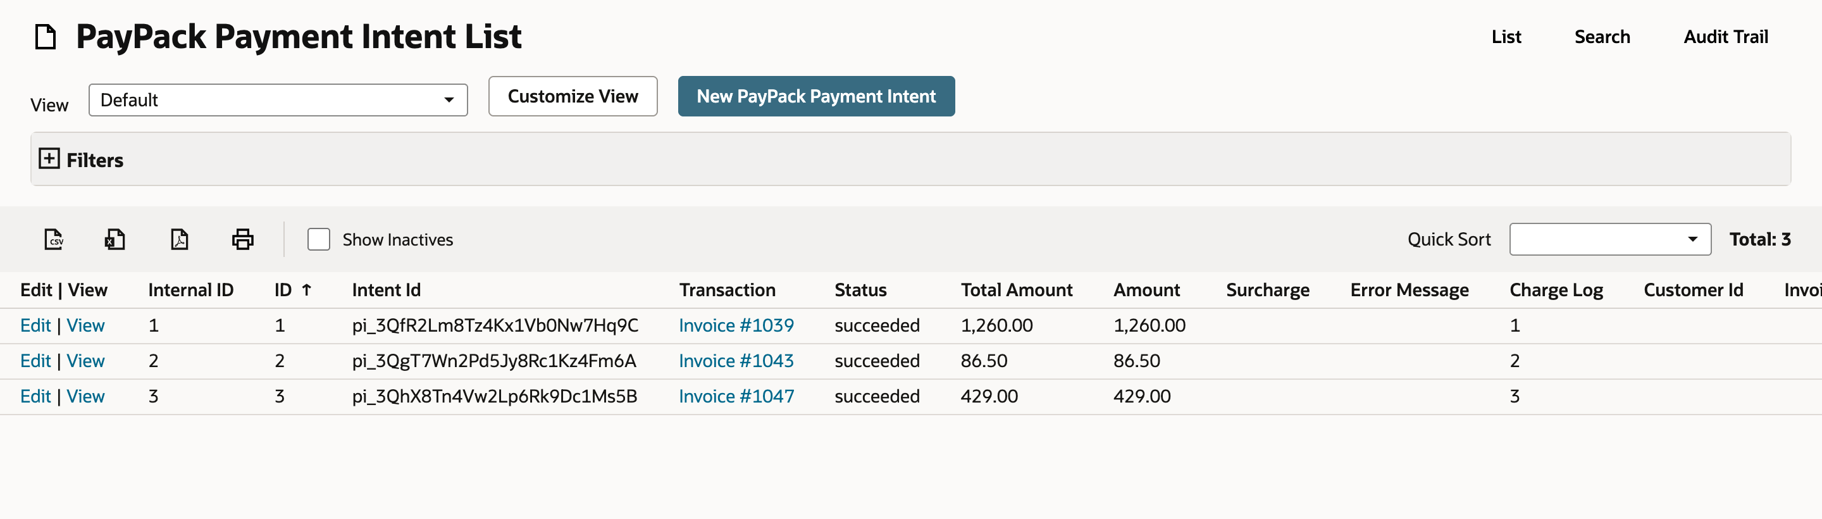This screenshot has width=1822, height=519.
Task: Open the Quick Sort dropdown
Action: [1610, 239]
